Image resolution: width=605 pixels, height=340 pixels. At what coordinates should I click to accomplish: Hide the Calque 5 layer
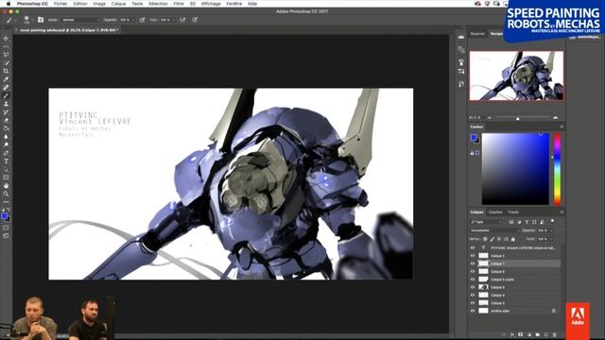[473, 287]
